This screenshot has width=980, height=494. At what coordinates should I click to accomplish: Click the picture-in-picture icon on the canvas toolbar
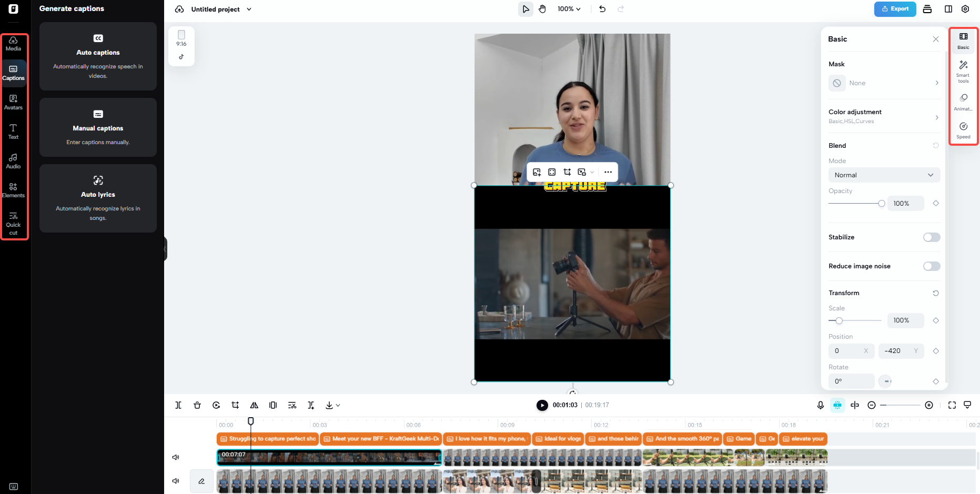tap(582, 172)
